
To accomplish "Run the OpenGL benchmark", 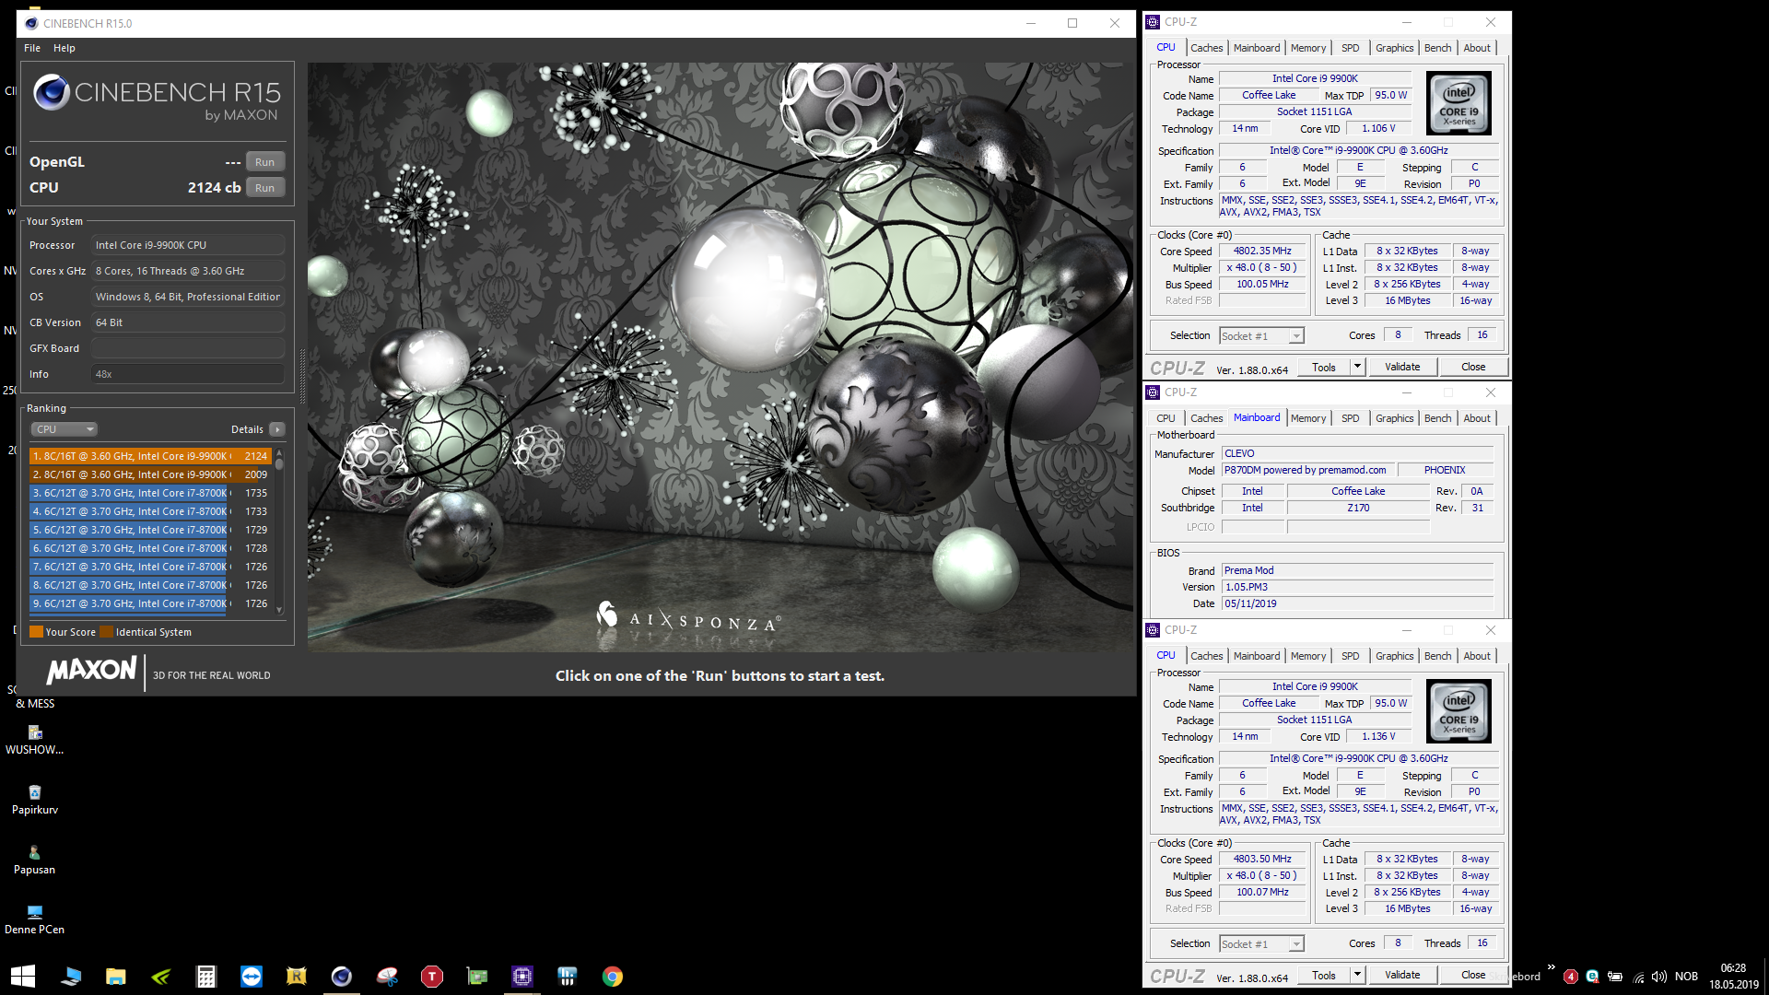I will pyautogui.click(x=264, y=162).
